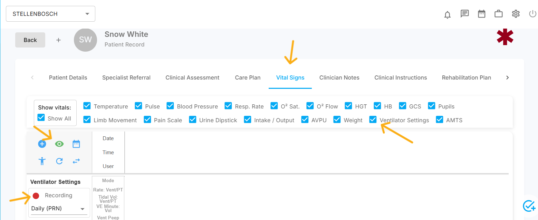
Task: Expand the Daily (PRN) frequency dropdown
Action: pos(59,209)
